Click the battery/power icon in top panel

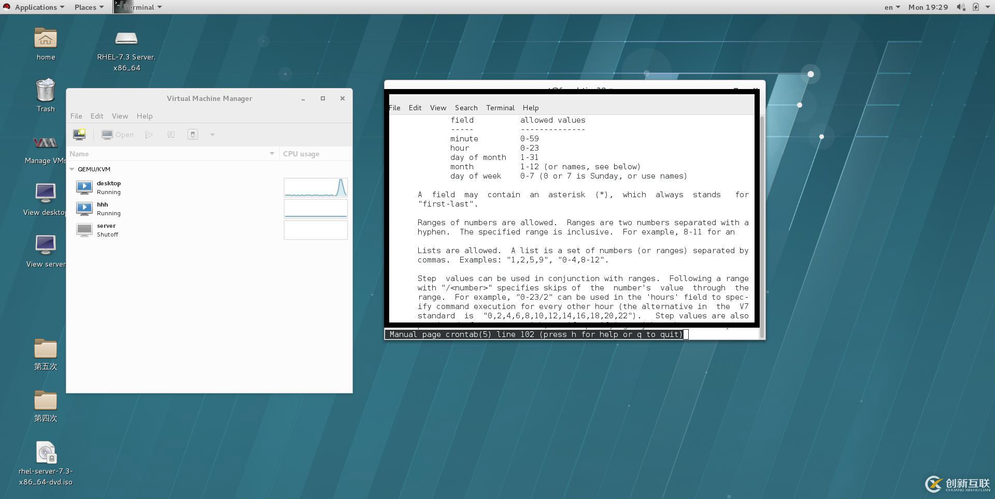tap(976, 7)
